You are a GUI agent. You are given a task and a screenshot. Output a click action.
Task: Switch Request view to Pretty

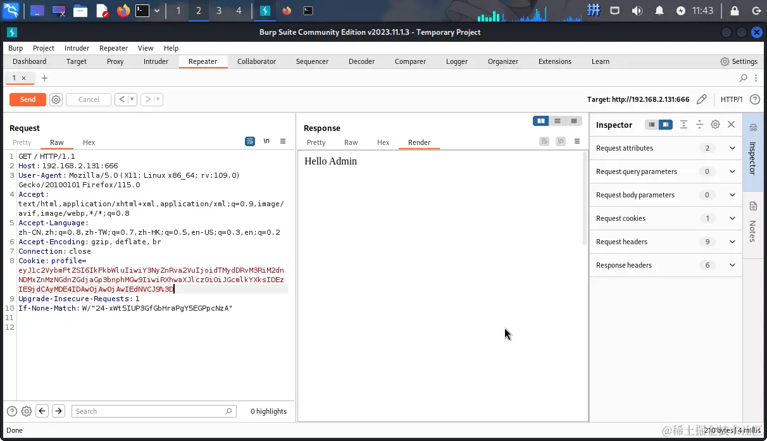(x=22, y=142)
